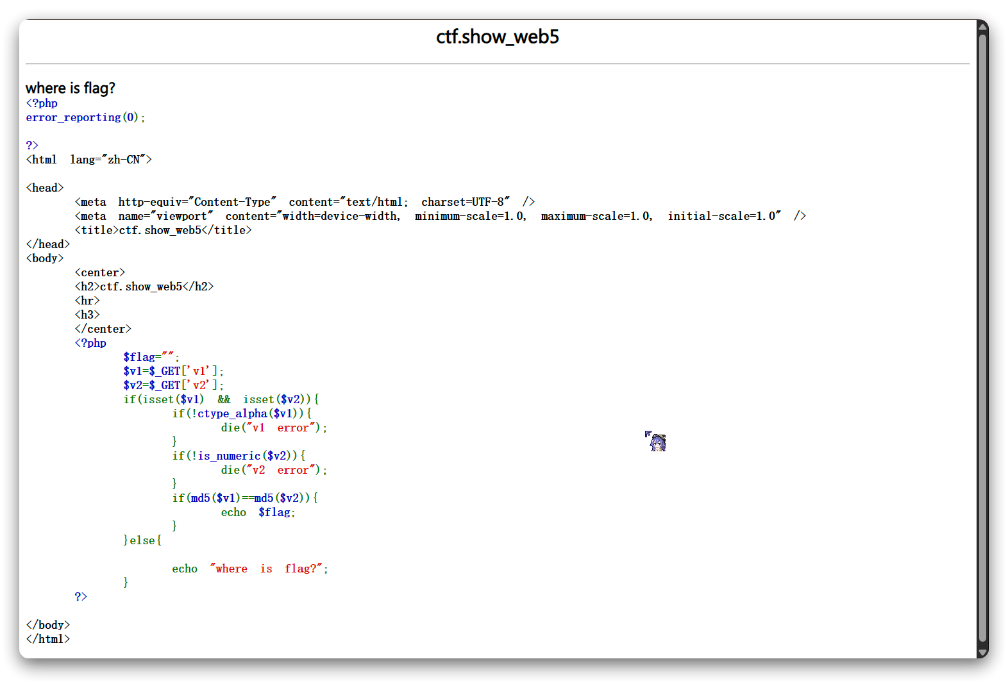Click the die("v1 error") statement

pos(274,428)
